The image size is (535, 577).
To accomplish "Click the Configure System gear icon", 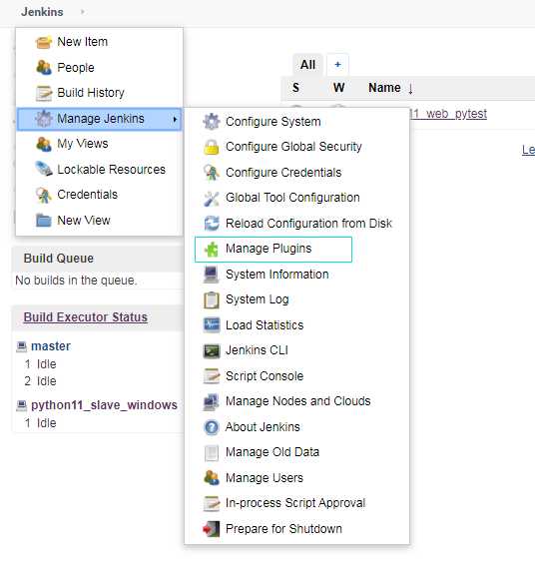I will (212, 122).
